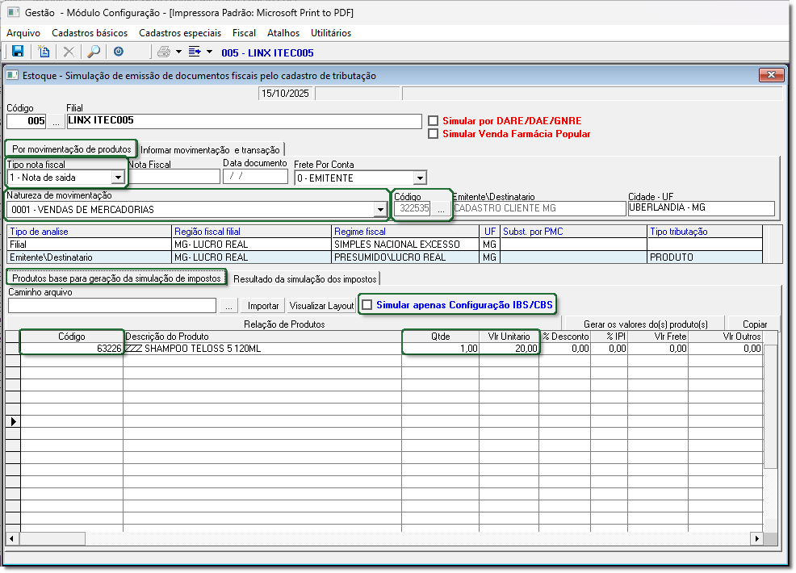The width and height of the screenshot is (796, 573).
Task: Open the Arquivo menu
Action: coord(23,33)
